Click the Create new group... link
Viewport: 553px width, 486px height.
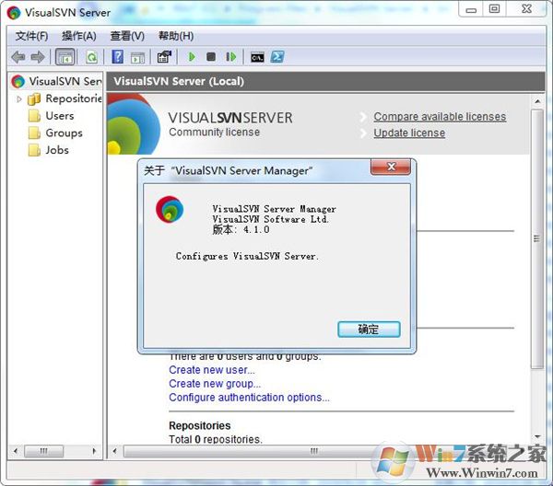tap(215, 384)
